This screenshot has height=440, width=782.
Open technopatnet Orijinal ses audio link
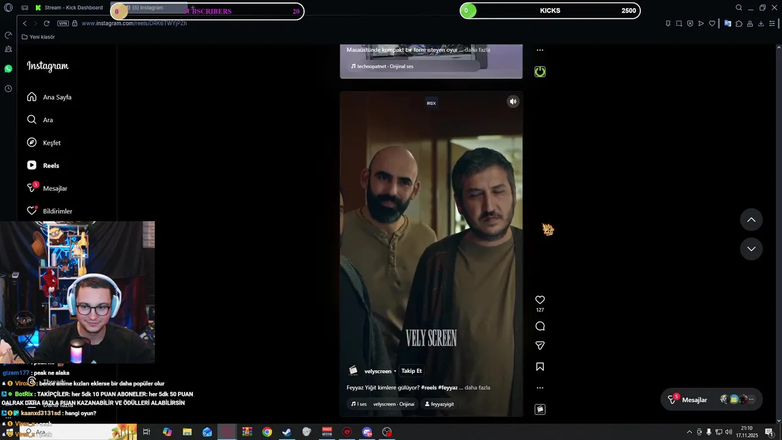point(382,66)
